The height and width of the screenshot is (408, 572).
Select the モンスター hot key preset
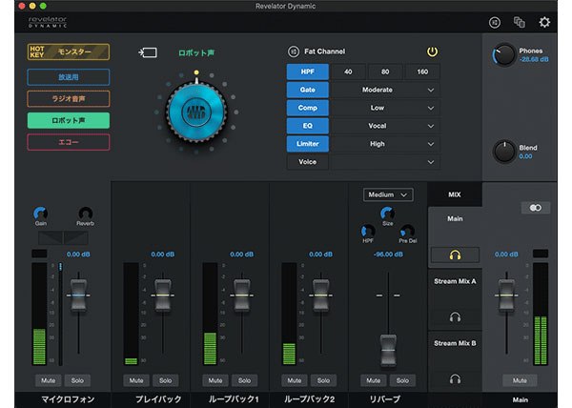tap(69, 51)
